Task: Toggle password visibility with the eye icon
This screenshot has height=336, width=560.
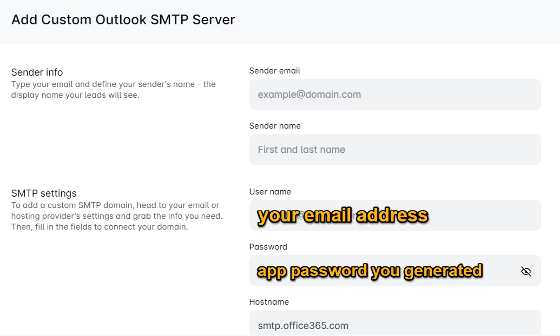Action: [x=526, y=271]
